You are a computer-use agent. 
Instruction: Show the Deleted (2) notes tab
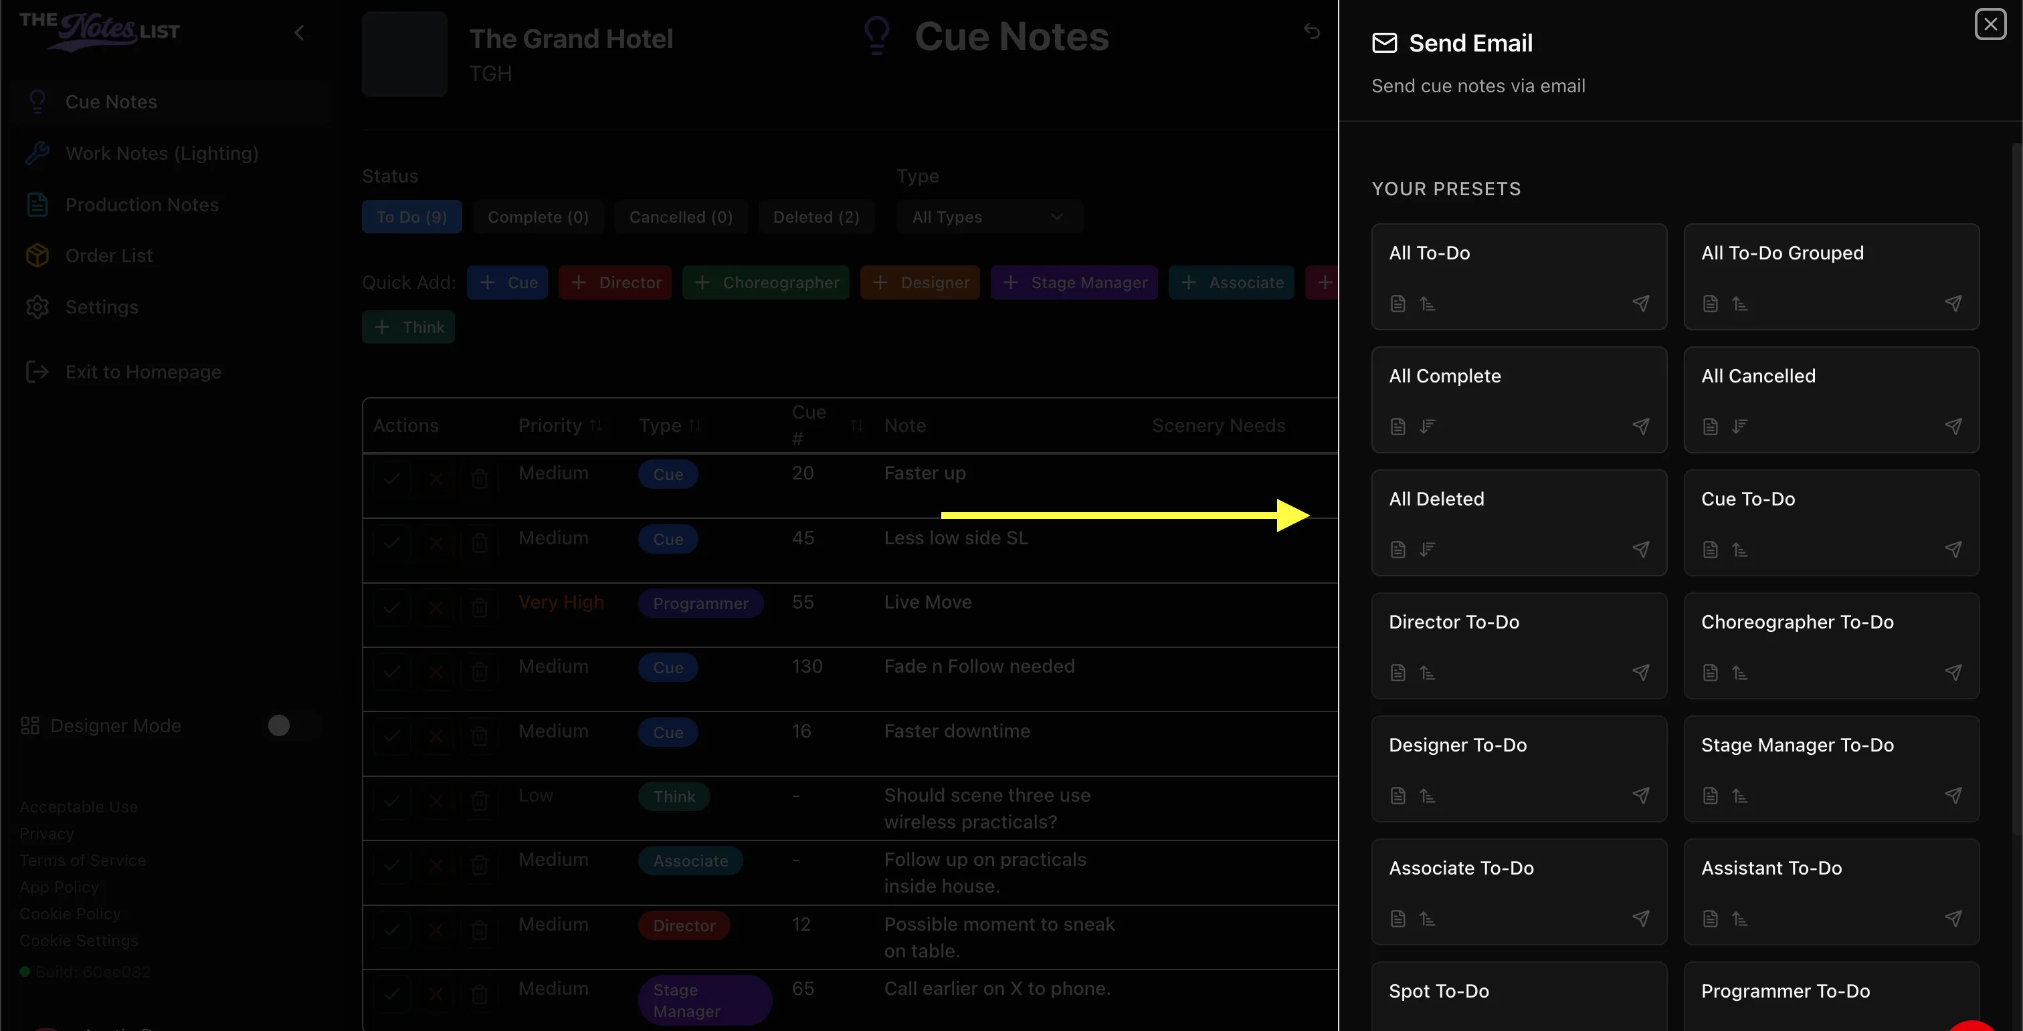click(816, 217)
